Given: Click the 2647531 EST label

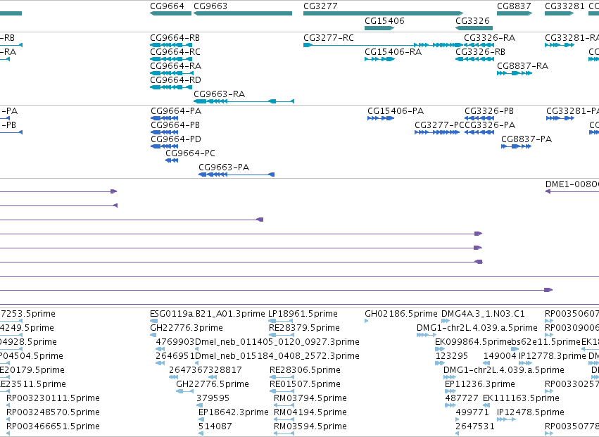Looking at the screenshot, I should [x=475, y=426].
